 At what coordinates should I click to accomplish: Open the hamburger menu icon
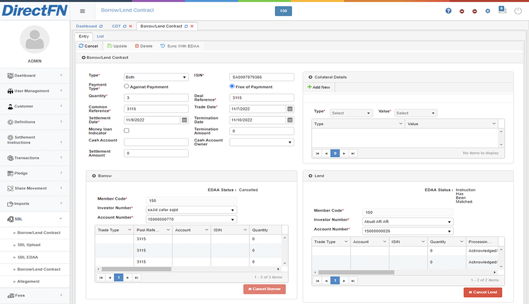(x=83, y=11)
